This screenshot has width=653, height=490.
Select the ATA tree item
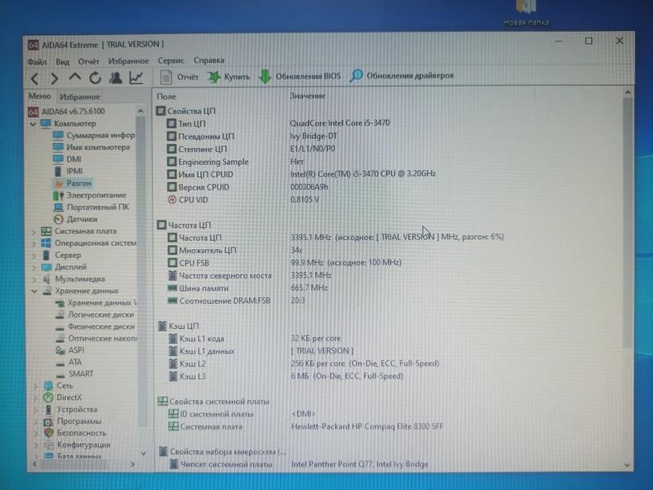click(69, 362)
